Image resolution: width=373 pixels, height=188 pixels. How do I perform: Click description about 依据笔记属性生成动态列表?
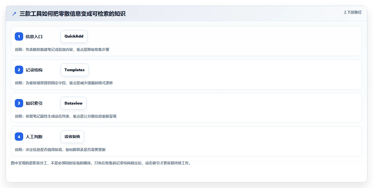pos(66,116)
